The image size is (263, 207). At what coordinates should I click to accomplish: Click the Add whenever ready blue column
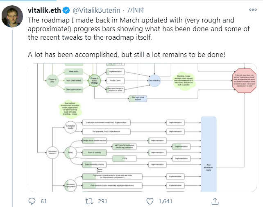tap(209, 155)
